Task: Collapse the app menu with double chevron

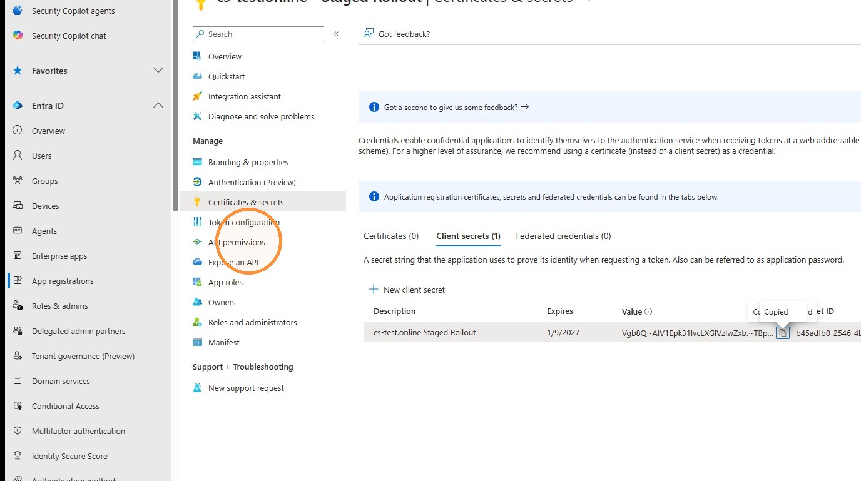Action: [x=336, y=34]
